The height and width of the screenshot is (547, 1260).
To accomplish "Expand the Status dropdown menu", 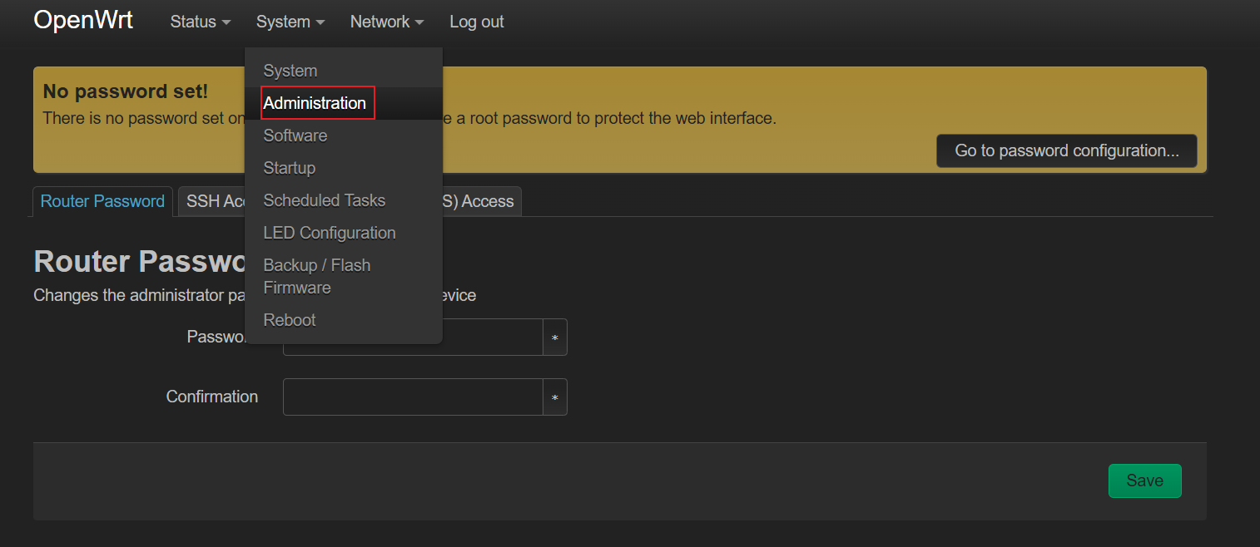I will point(200,22).
